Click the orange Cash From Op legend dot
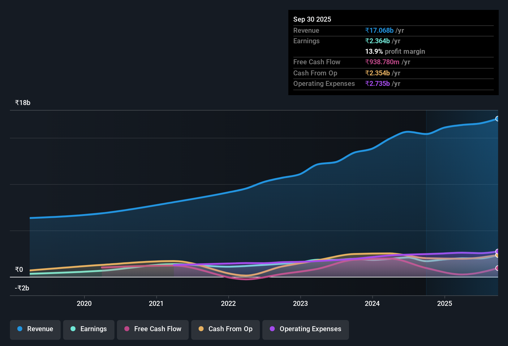 point(201,329)
